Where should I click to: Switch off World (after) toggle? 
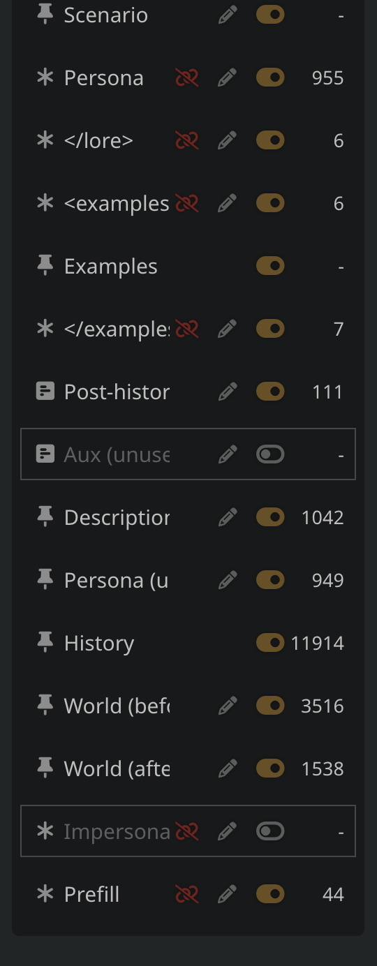270,768
